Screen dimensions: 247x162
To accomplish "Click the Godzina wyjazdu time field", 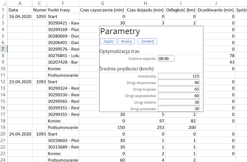I will coord(166,58).
